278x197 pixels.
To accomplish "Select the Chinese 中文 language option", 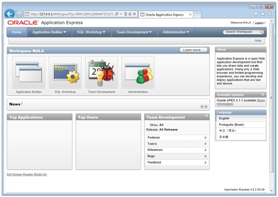I will click(241, 131).
